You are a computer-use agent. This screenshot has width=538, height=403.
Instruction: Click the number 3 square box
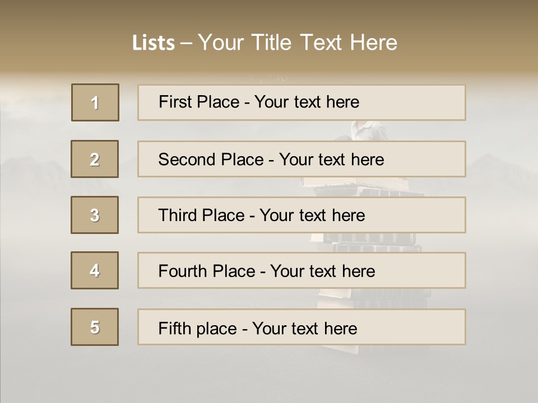(95, 215)
